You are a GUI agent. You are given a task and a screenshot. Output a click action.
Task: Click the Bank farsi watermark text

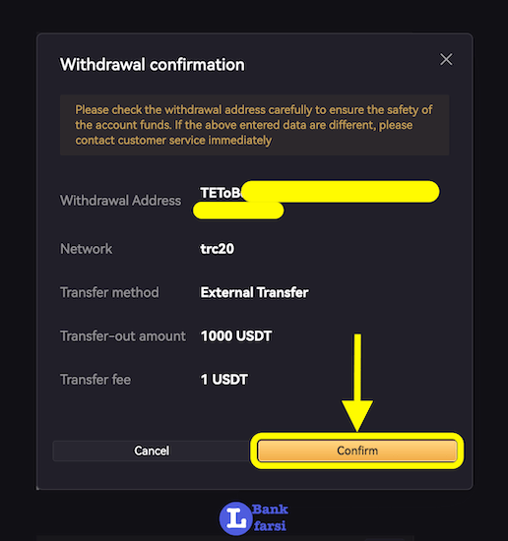point(270,517)
